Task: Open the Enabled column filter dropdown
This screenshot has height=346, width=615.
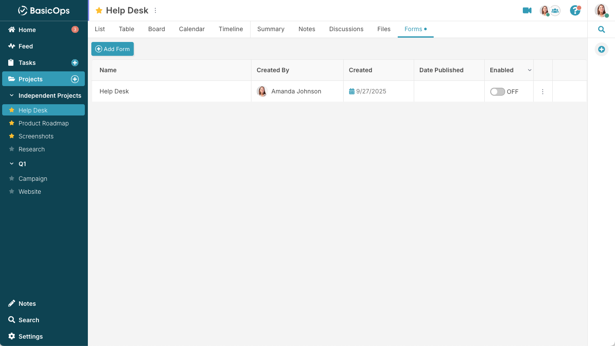Action: [529, 70]
